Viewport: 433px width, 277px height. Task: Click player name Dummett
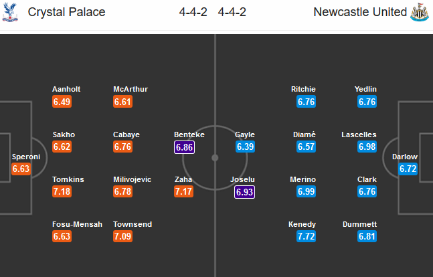[x=359, y=224]
